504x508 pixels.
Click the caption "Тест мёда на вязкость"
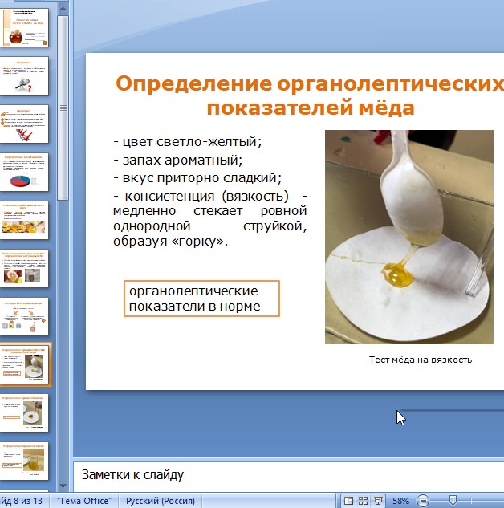(420, 360)
